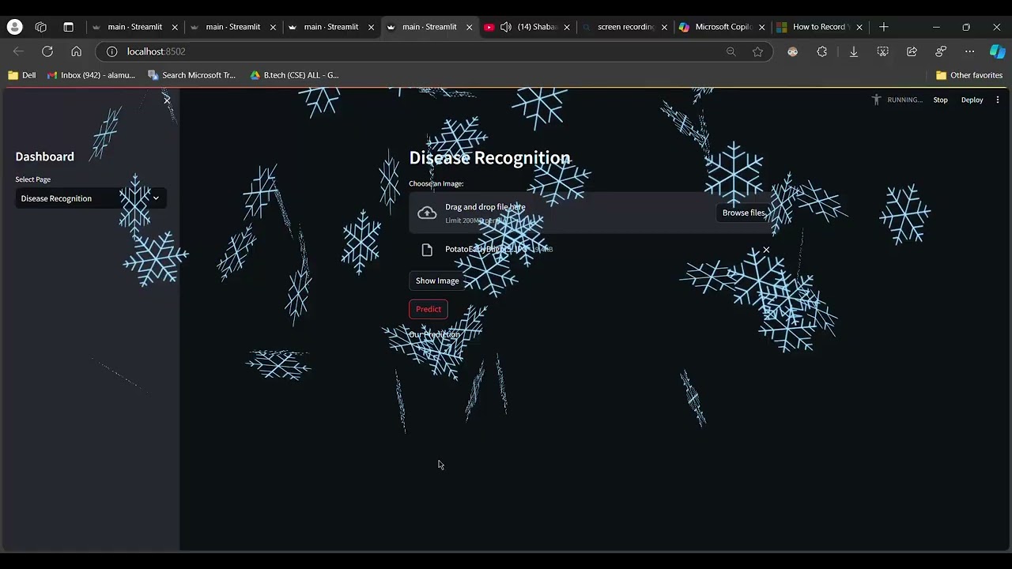The width and height of the screenshot is (1012, 569).
Task: Click the Deploy button
Action: tap(972, 100)
